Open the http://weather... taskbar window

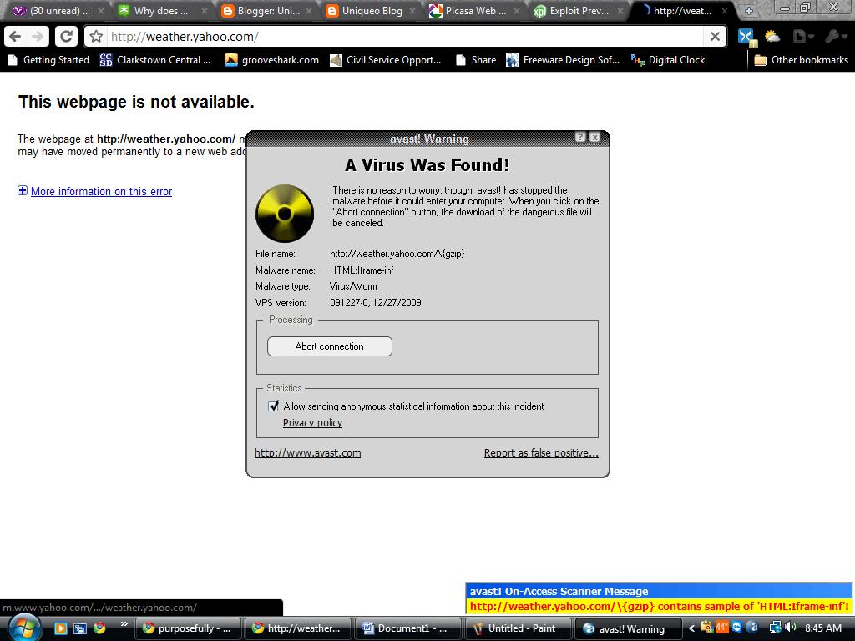(296, 628)
